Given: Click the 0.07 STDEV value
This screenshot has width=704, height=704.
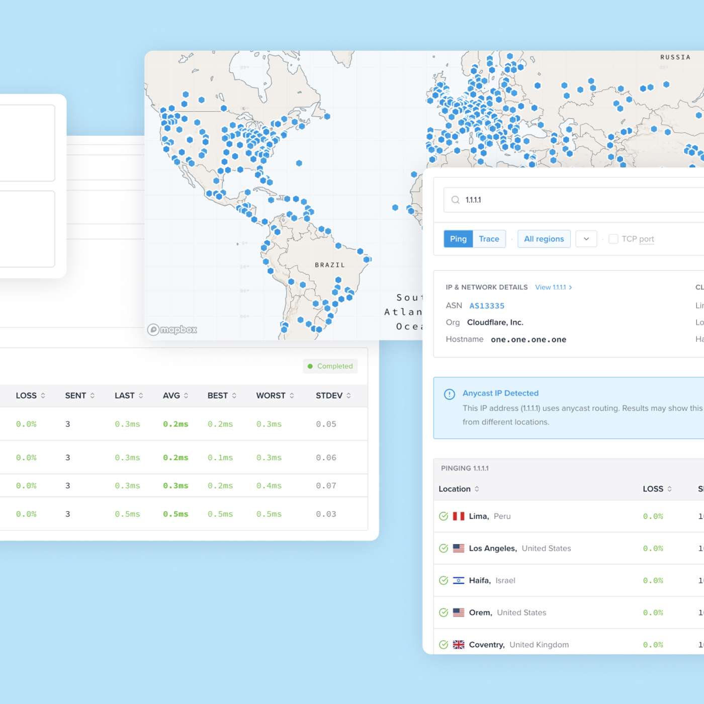Looking at the screenshot, I should [326, 486].
